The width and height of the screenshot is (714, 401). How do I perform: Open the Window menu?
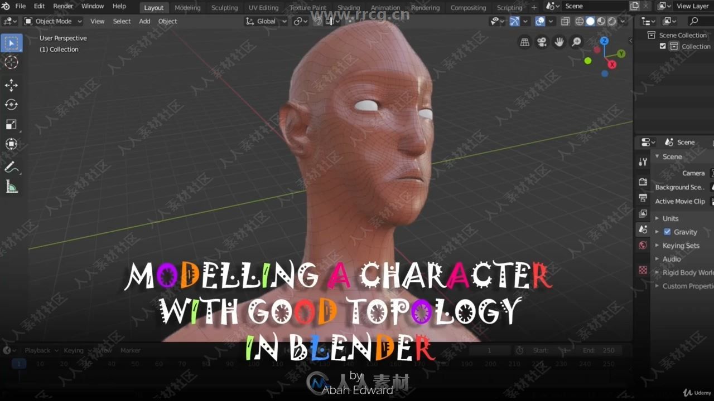point(93,6)
